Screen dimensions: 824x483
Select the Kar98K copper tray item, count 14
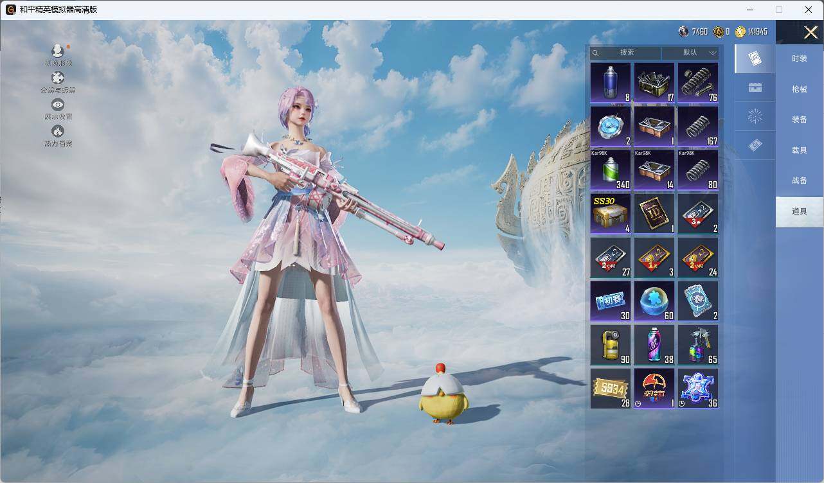[x=654, y=170]
